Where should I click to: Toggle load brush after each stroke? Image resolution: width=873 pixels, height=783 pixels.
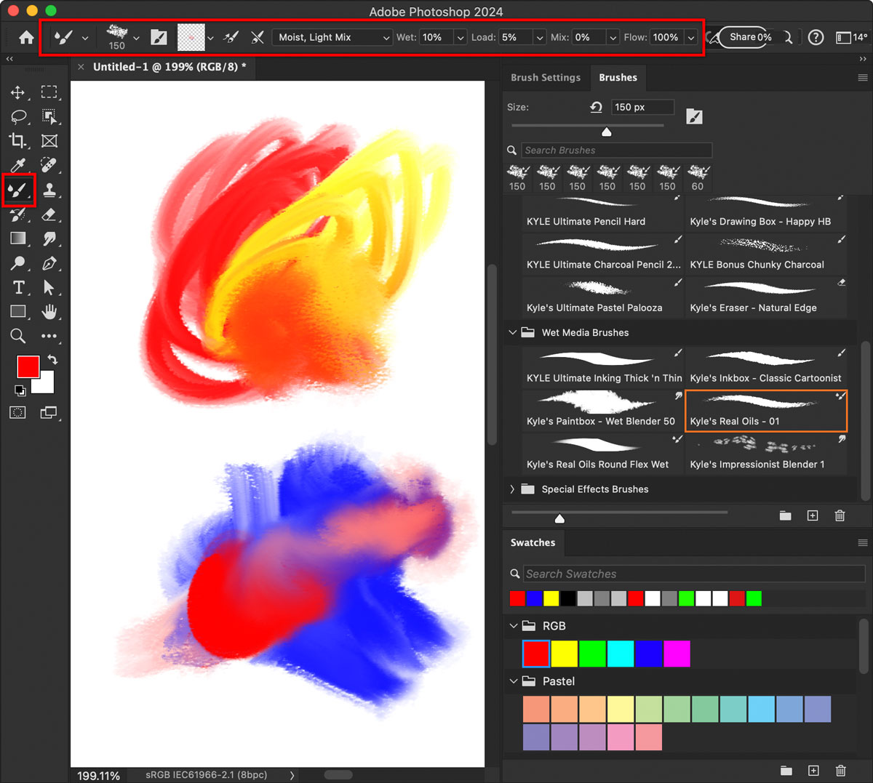231,37
